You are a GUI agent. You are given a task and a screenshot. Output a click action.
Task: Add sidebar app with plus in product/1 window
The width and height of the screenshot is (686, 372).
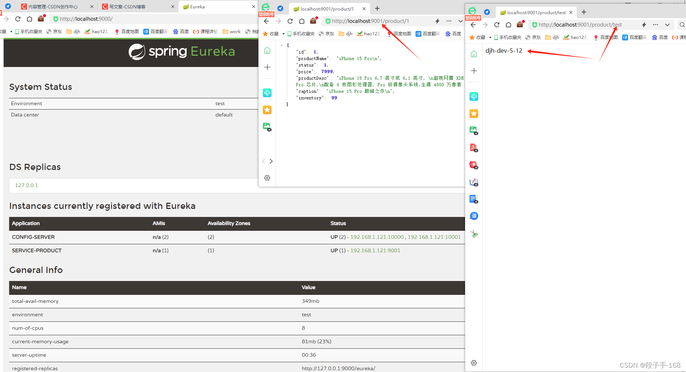point(267,67)
